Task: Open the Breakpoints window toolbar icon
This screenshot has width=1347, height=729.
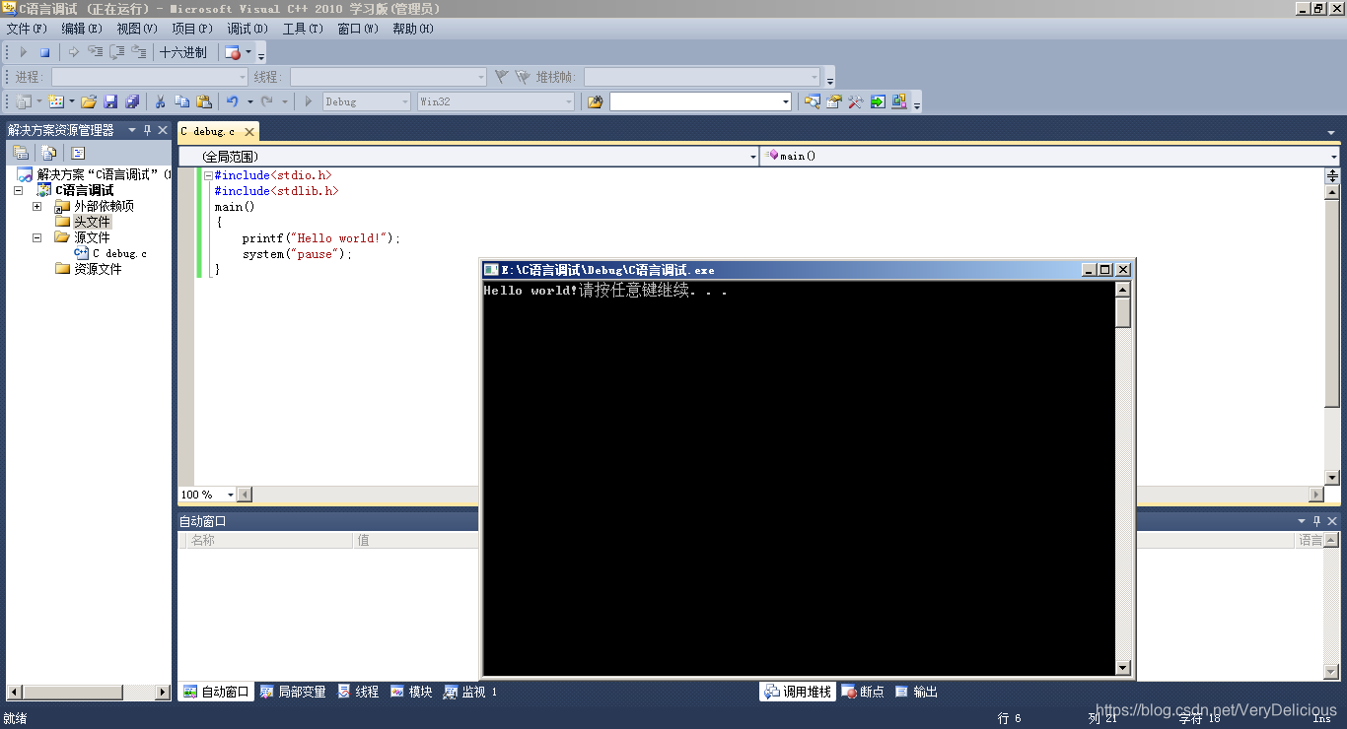Action: coord(233,52)
